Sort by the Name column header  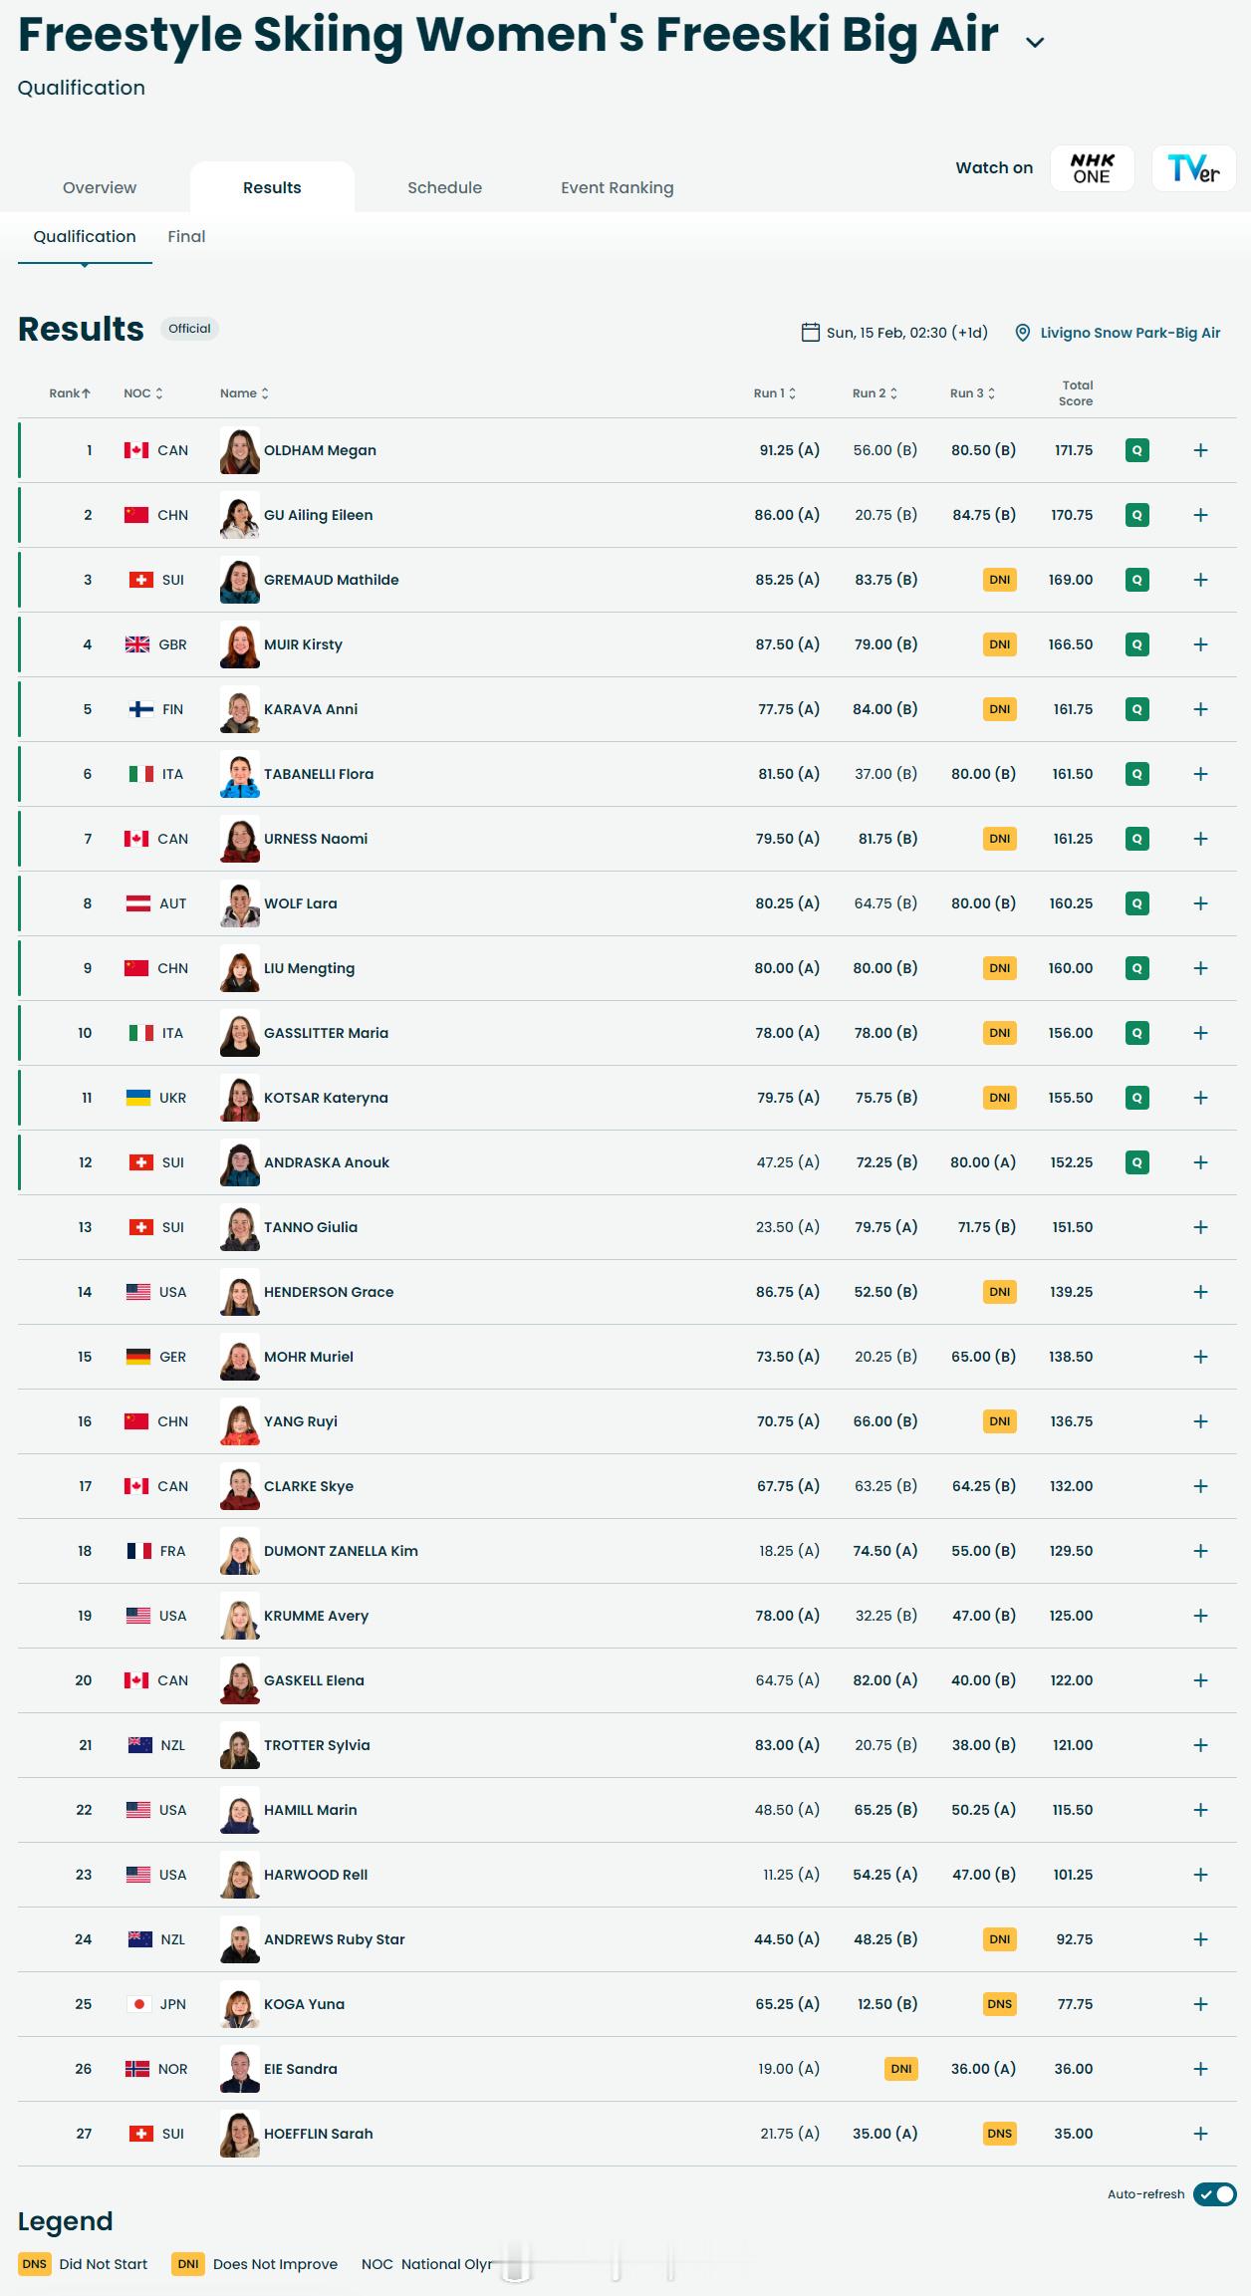coord(244,393)
